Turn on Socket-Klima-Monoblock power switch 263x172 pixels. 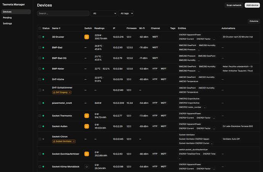point(87,167)
